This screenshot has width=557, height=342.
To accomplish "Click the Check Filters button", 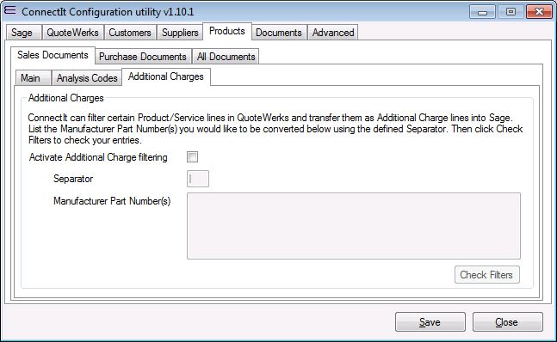I will (x=487, y=275).
